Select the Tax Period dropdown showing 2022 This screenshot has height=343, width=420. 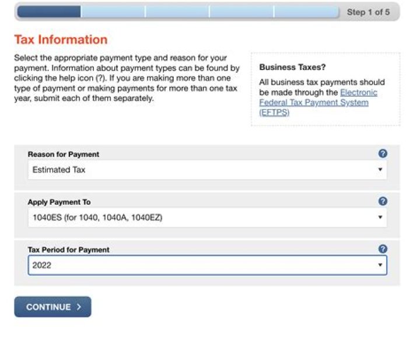pos(207,265)
